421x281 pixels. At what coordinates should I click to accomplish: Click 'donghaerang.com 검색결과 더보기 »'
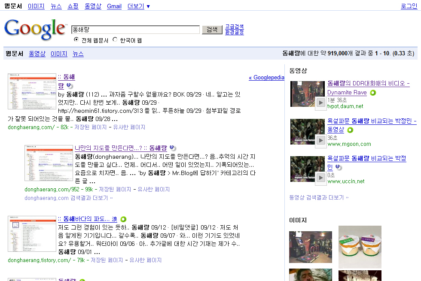click(69, 198)
